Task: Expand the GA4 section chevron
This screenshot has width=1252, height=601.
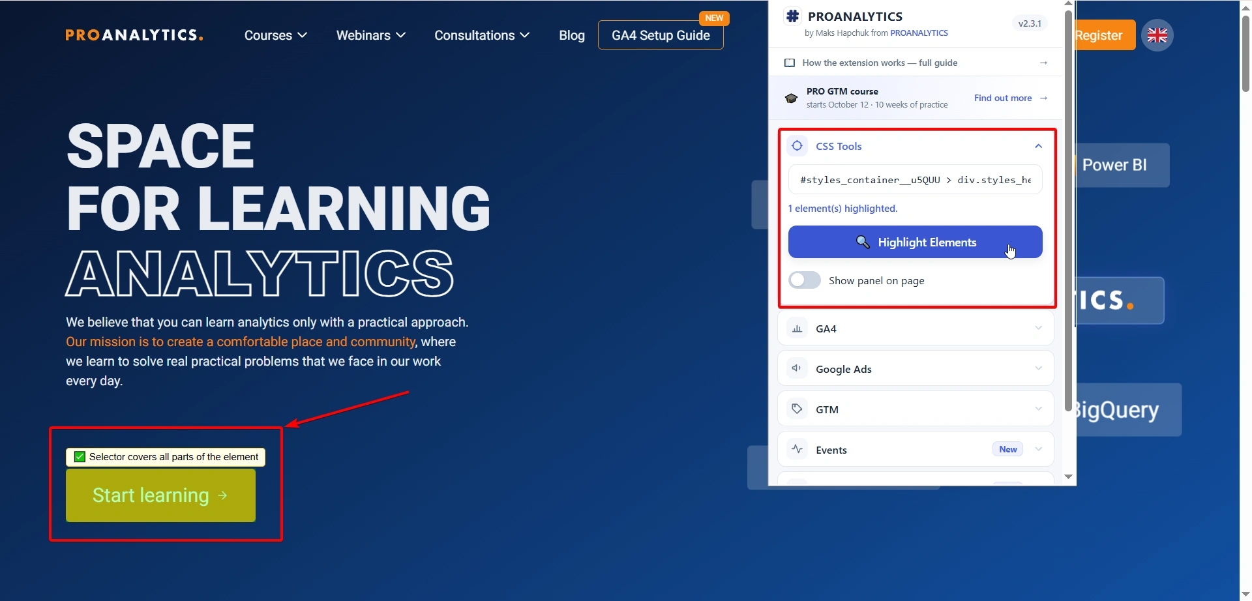Action: [x=1038, y=328]
